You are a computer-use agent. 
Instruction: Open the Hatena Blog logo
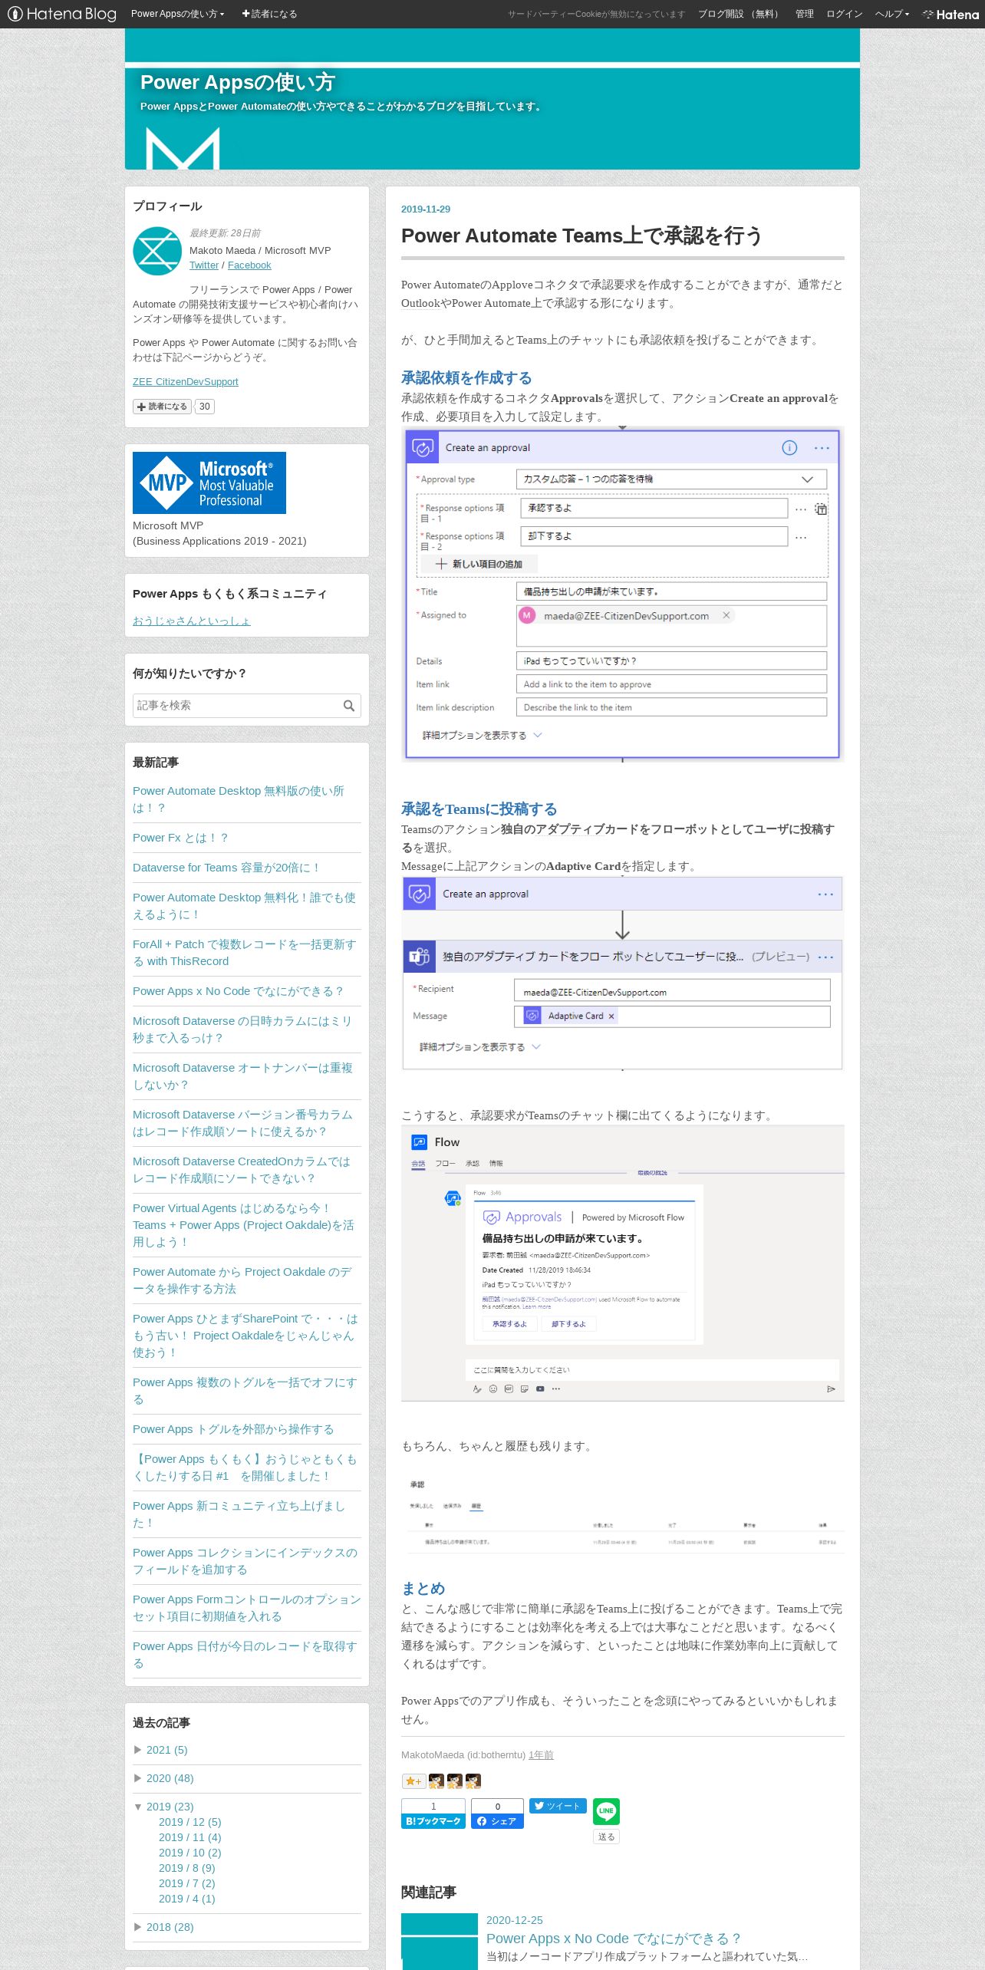click(x=61, y=14)
